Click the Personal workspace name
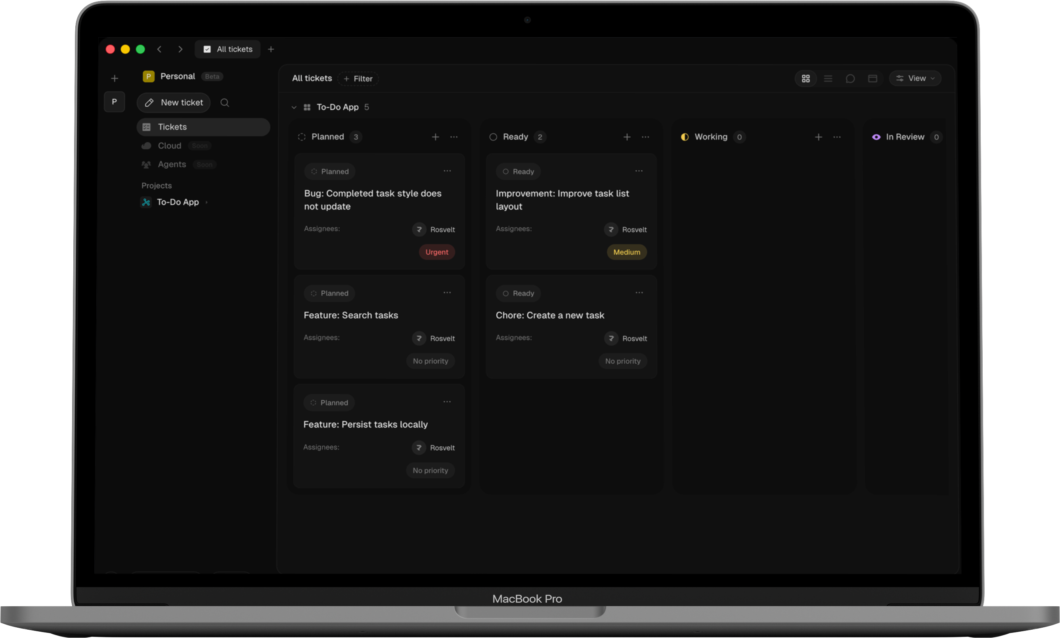This screenshot has width=1060, height=638. [x=178, y=76]
